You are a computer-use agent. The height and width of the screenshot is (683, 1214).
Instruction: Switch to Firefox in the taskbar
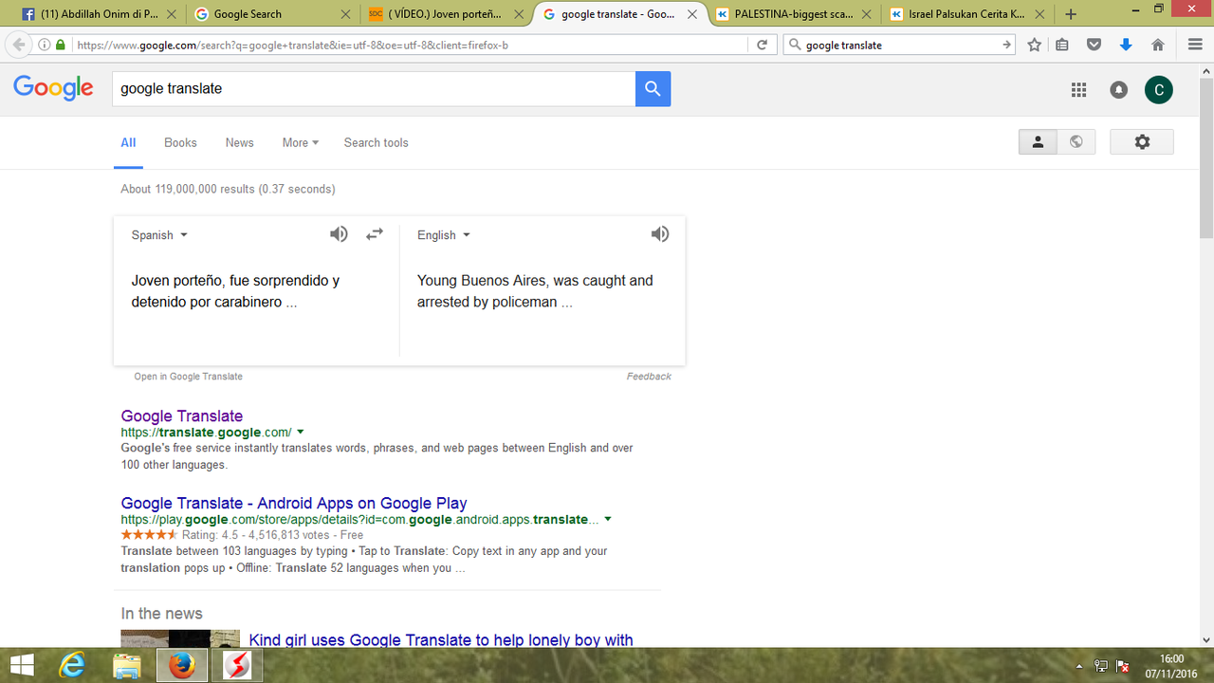tap(181, 666)
